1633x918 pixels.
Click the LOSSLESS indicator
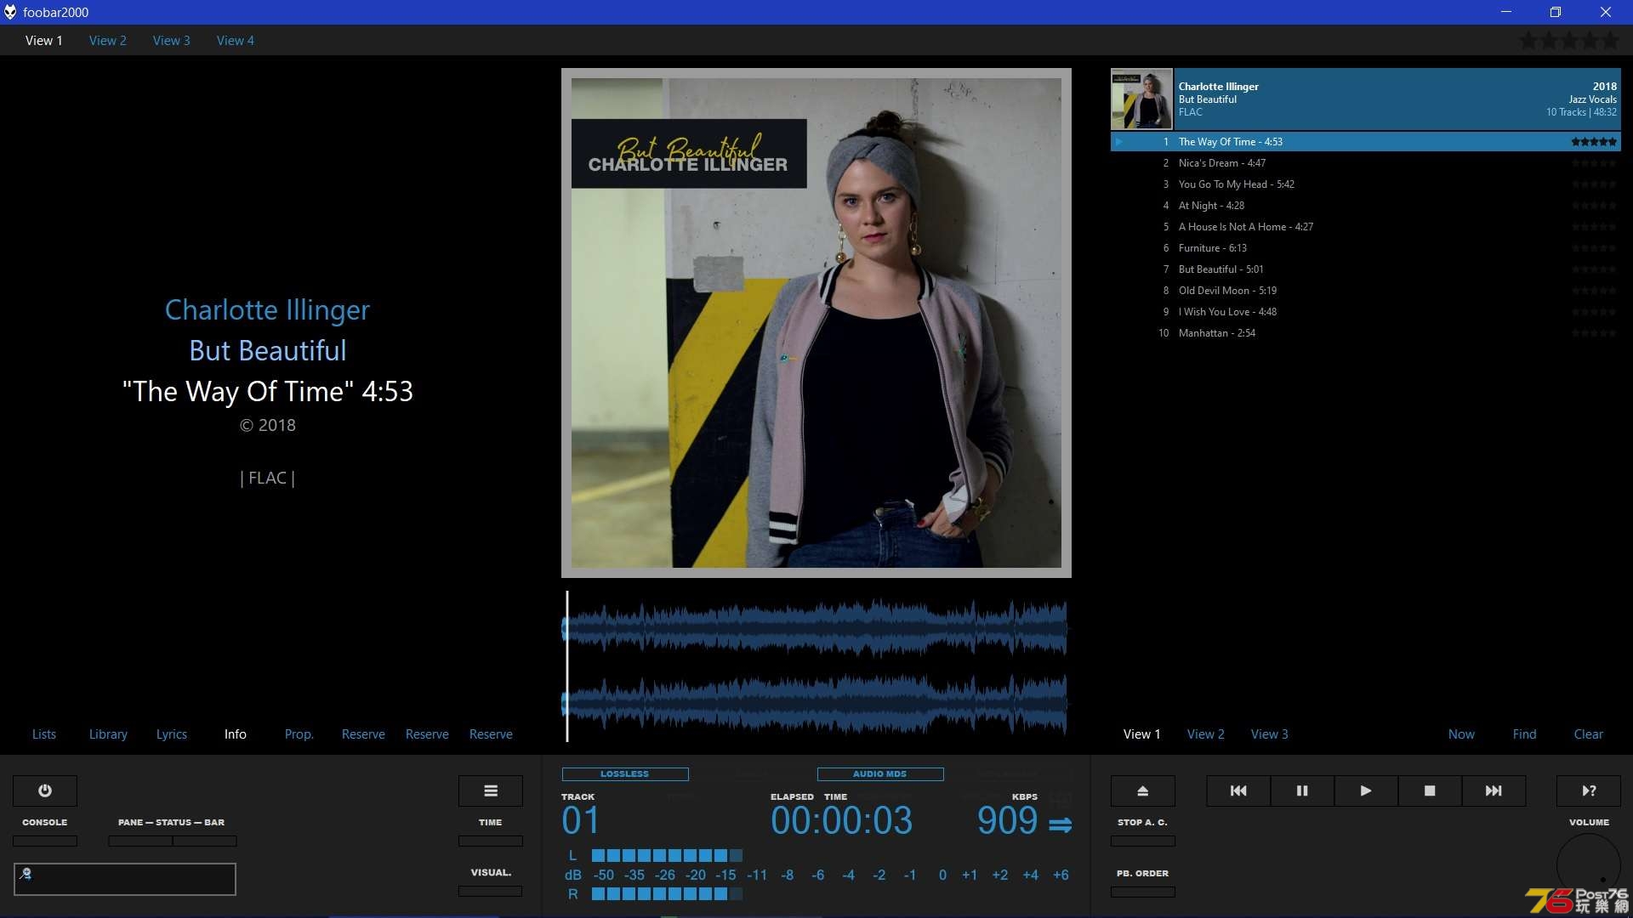coord(625,774)
